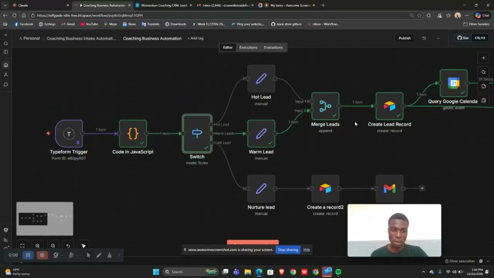Expand camera options dropdown arrow
This screenshot has width=494, height=278.
[62, 255]
